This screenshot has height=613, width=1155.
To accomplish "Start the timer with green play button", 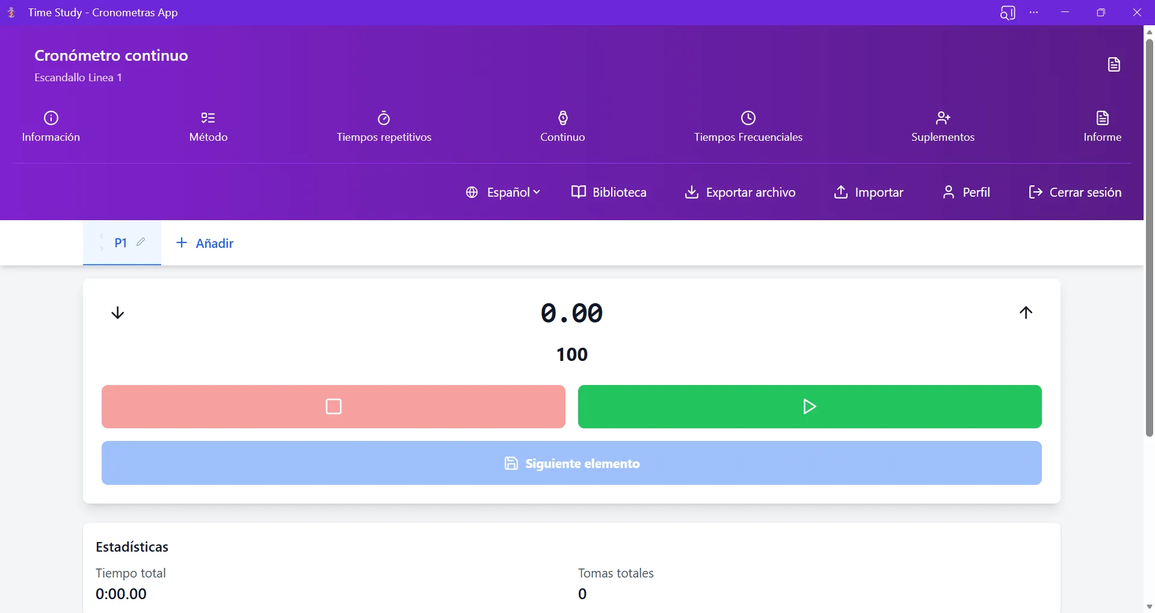I will point(810,407).
